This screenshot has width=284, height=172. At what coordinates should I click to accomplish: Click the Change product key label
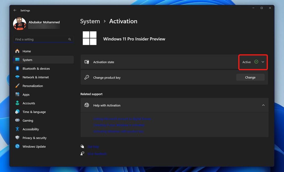107,78
